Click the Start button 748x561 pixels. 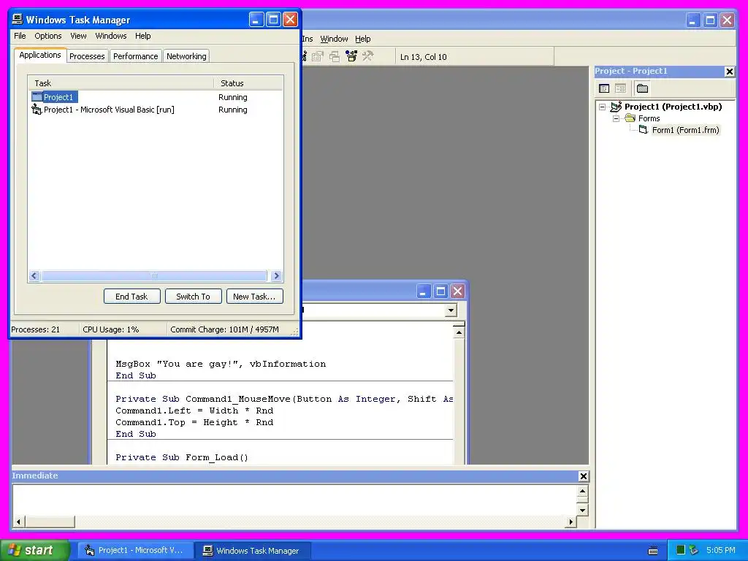pos(35,550)
